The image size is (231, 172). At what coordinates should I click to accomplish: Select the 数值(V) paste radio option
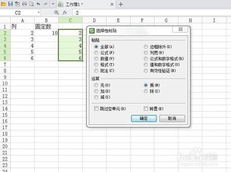pos(104,59)
